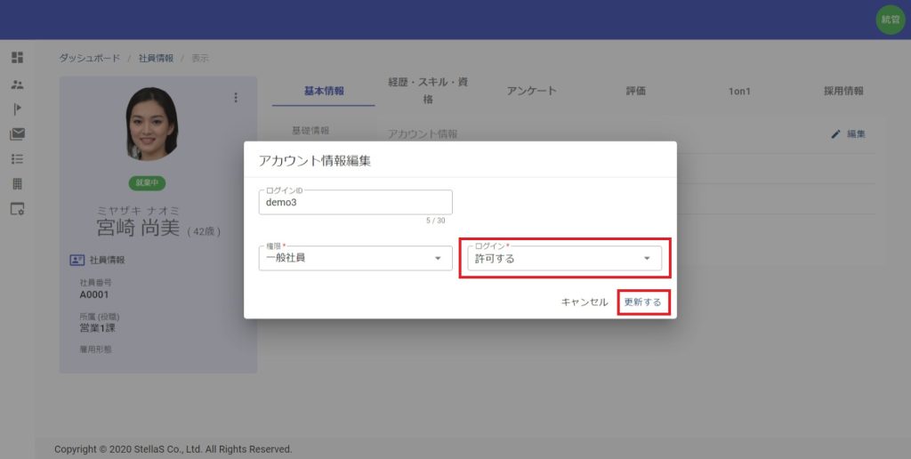
Task: Switch to the 経歴・スキル・資格 tab
Action: 428,91
